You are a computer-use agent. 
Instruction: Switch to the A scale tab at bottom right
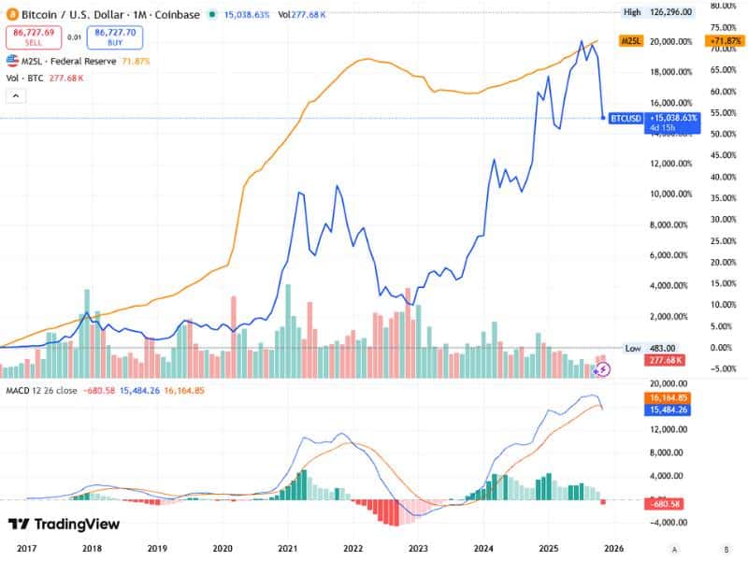pos(674,551)
